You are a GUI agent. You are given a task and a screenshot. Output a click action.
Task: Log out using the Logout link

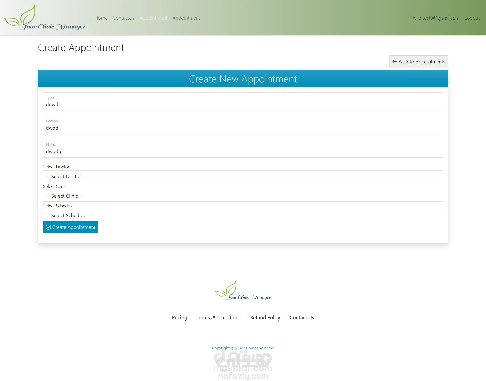(x=472, y=18)
